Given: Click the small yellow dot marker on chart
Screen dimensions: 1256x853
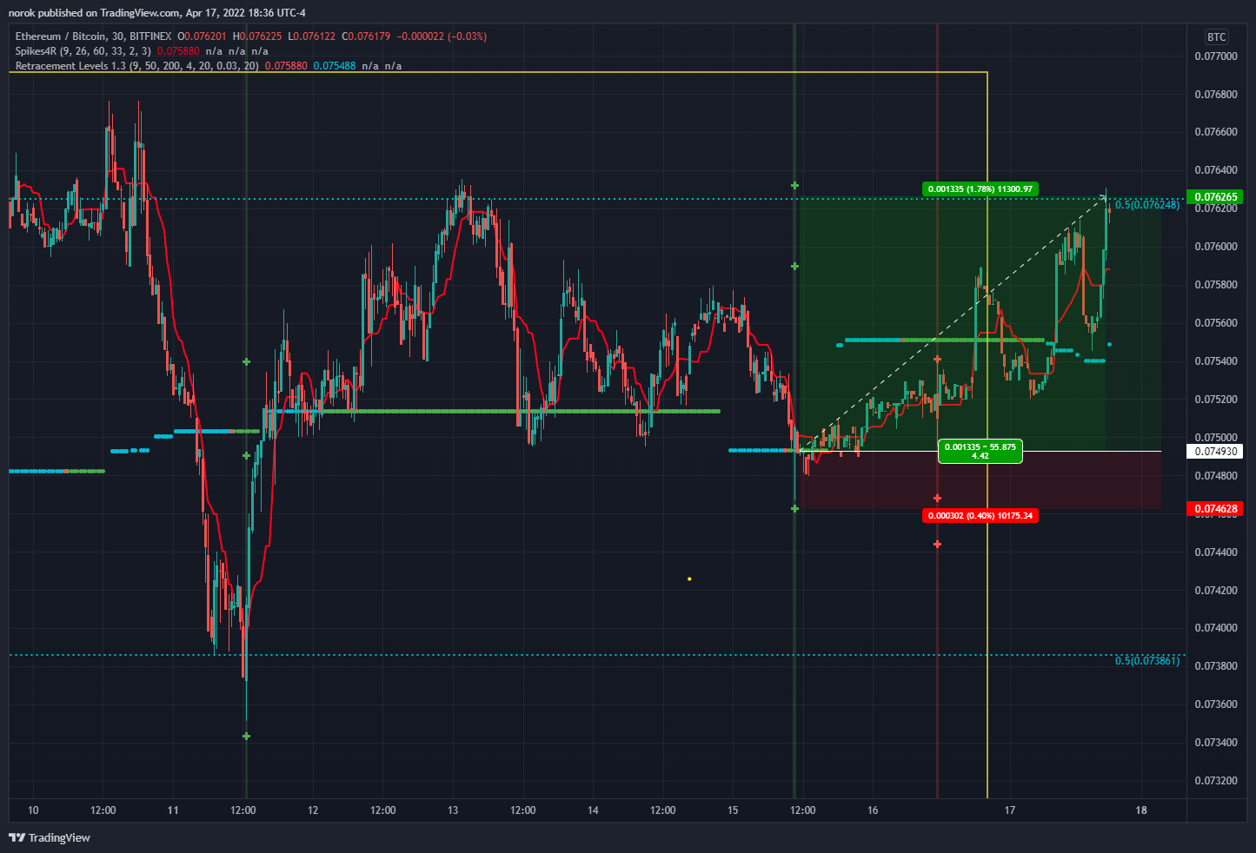Looking at the screenshot, I should pyautogui.click(x=689, y=579).
